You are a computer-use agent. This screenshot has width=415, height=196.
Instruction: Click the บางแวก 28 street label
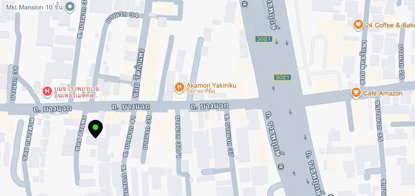pyautogui.click(x=401, y=62)
